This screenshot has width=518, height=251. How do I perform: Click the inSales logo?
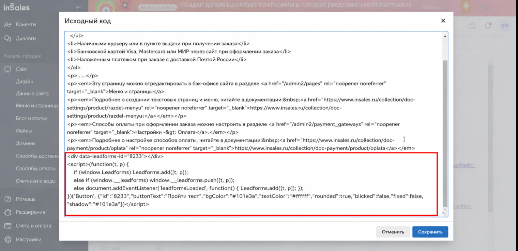tap(16, 8)
